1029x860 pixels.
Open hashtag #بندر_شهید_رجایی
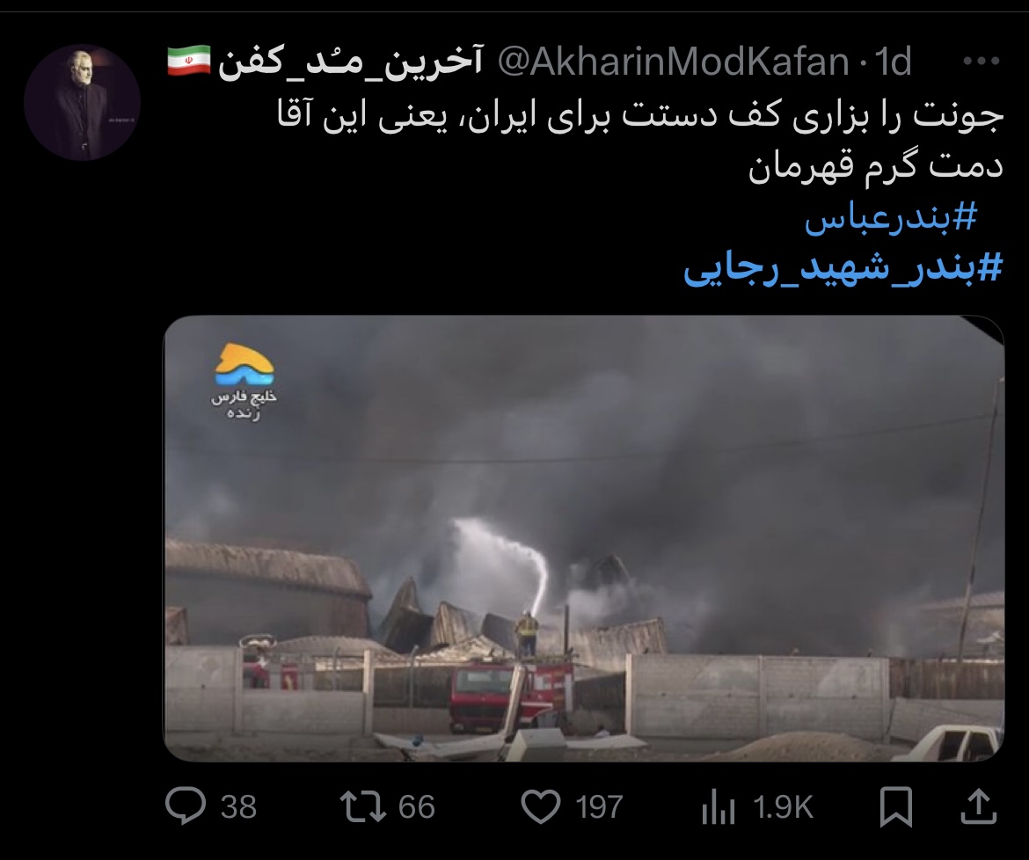click(843, 269)
